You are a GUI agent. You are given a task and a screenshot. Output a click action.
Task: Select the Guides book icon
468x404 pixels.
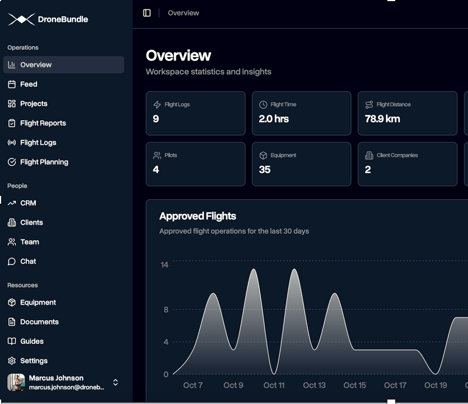click(x=12, y=341)
